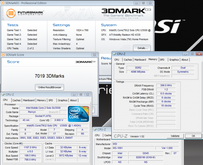
Task: Click the 798.0 MHz Rated FSB value
Action: click(x=30, y=160)
